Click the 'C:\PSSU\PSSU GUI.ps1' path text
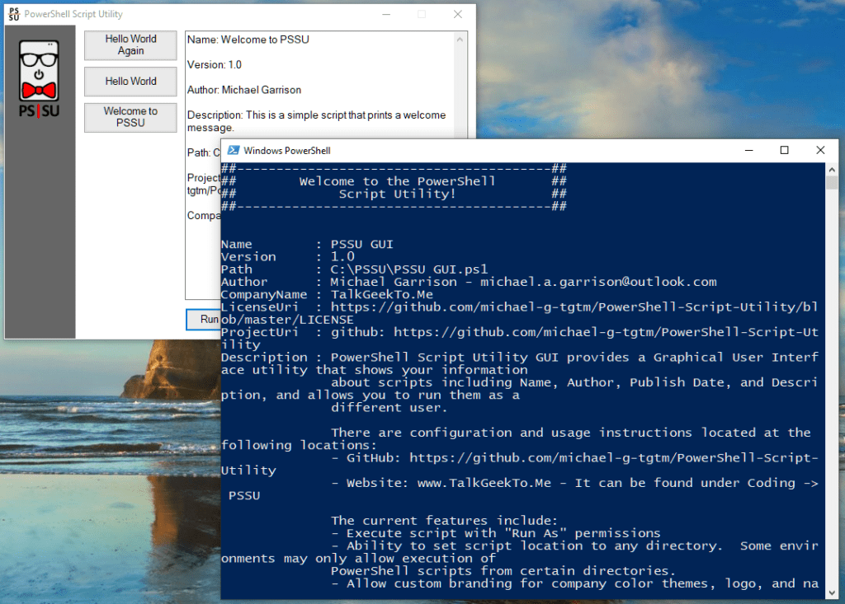845x604 pixels. pos(409,269)
